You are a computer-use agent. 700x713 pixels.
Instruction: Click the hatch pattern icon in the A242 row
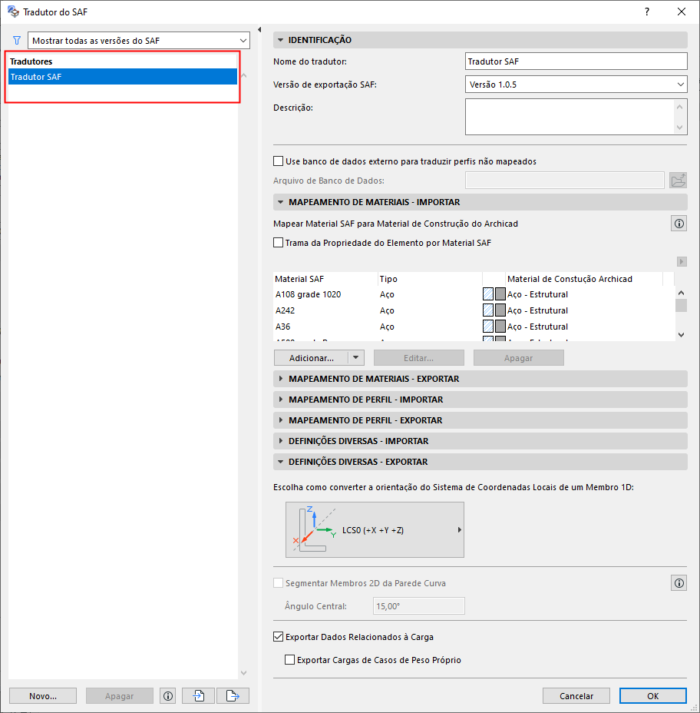tap(488, 310)
